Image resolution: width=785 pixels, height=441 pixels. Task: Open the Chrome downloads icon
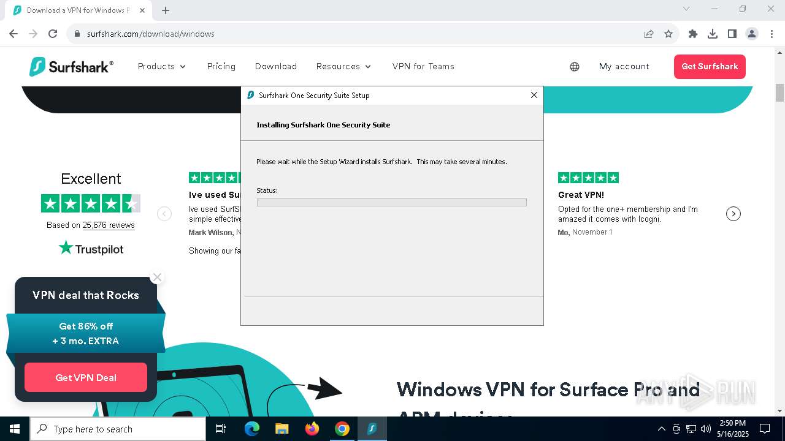(713, 34)
